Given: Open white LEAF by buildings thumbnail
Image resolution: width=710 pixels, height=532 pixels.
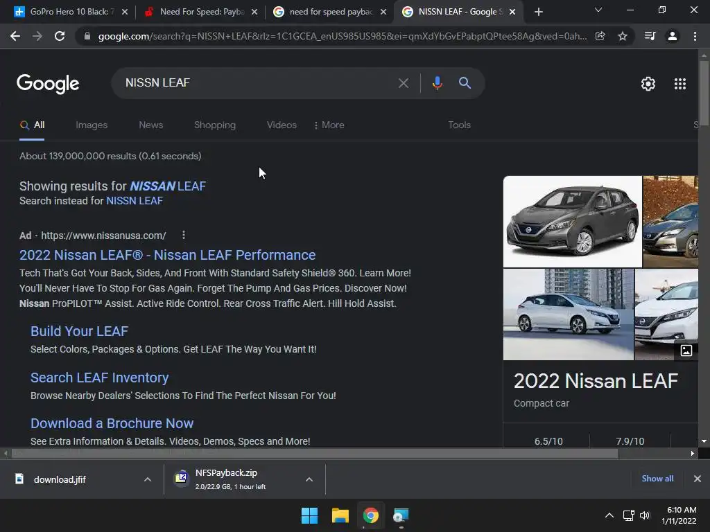Looking at the screenshot, I should tap(569, 314).
